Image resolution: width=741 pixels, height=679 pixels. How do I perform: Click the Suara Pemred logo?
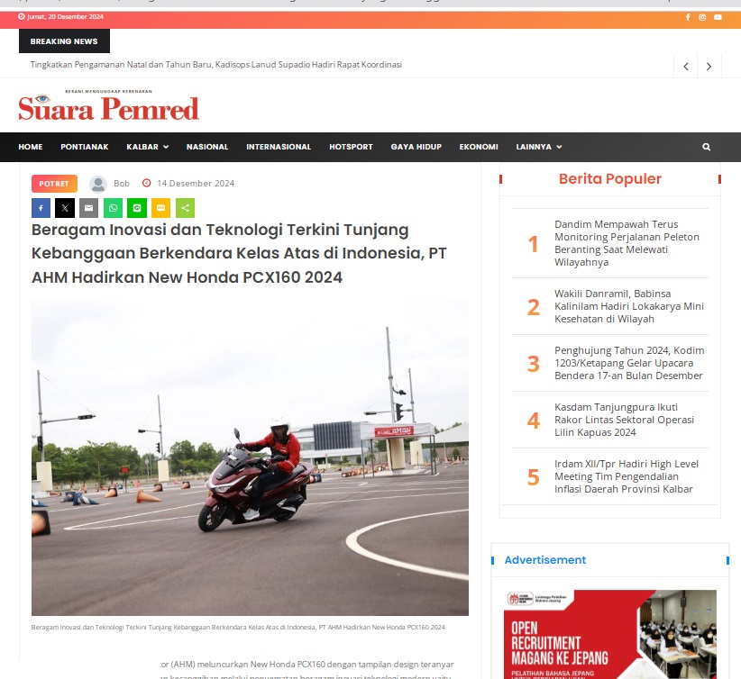pos(109,105)
